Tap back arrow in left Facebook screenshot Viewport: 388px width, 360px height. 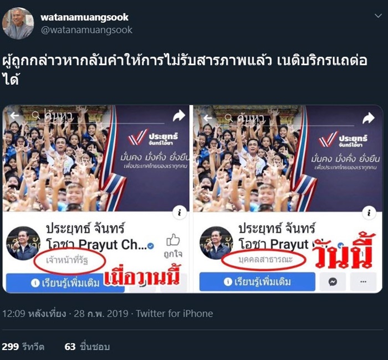tap(14, 115)
